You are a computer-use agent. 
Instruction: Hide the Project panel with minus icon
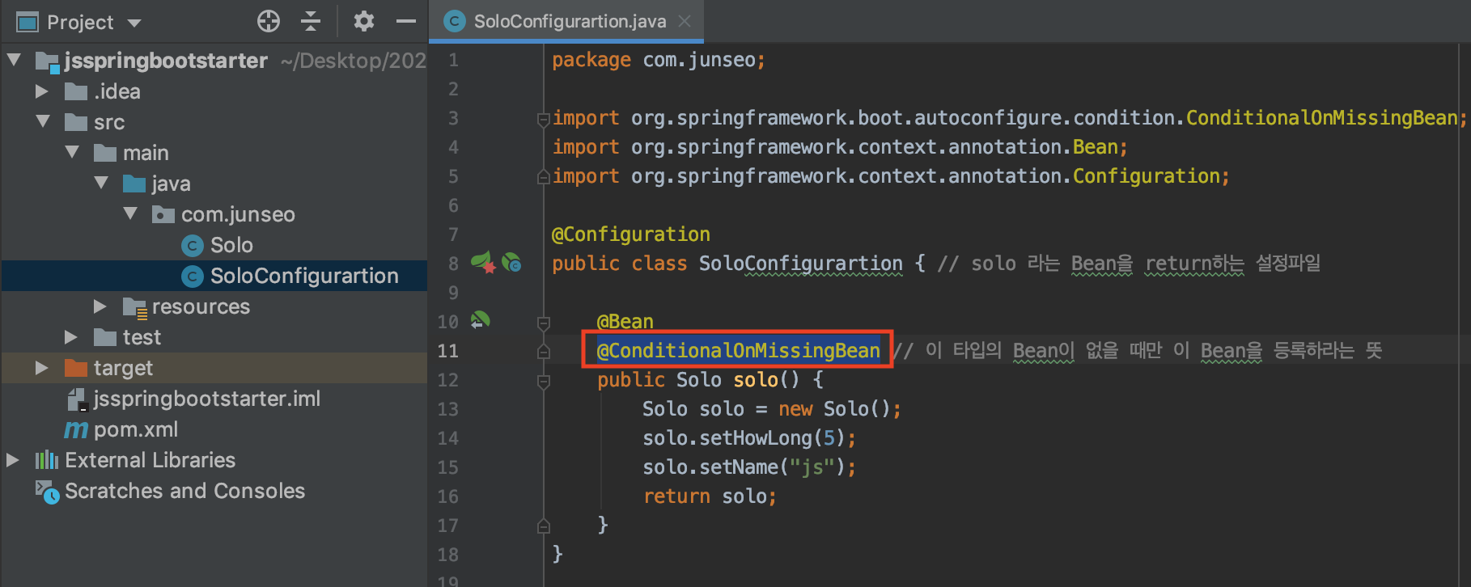point(406,22)
